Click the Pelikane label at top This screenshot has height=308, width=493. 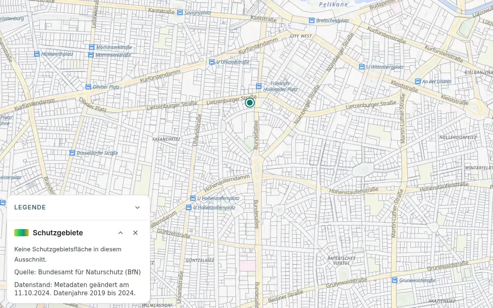[334, 5]
